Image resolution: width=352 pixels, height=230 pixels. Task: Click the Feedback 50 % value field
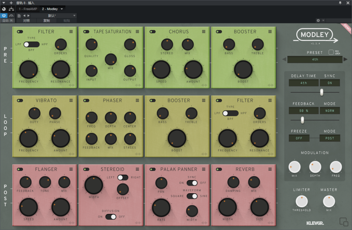(304, 111)
